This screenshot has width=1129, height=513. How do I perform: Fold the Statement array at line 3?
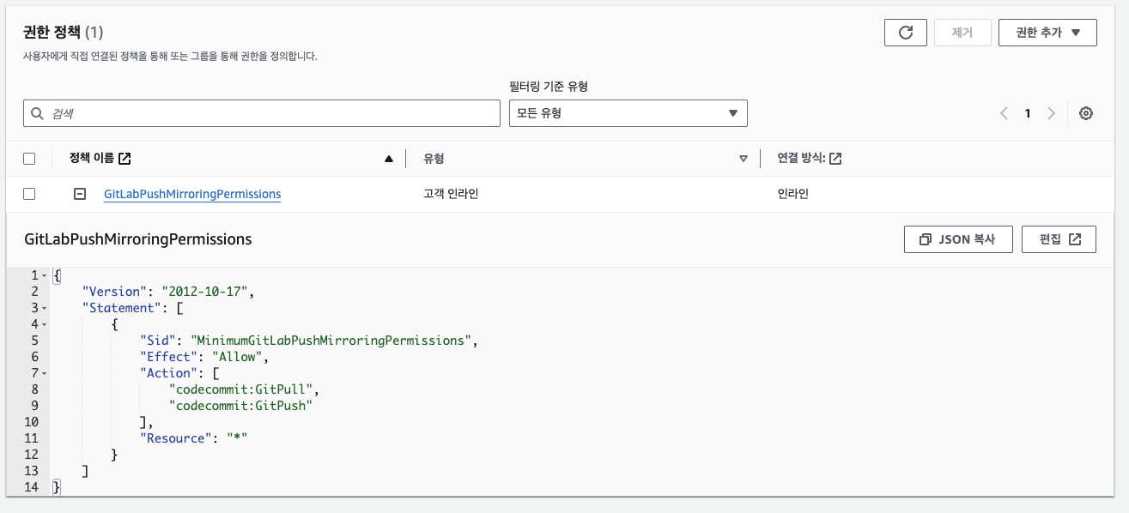pyautogui.click(x=44, y=308)
